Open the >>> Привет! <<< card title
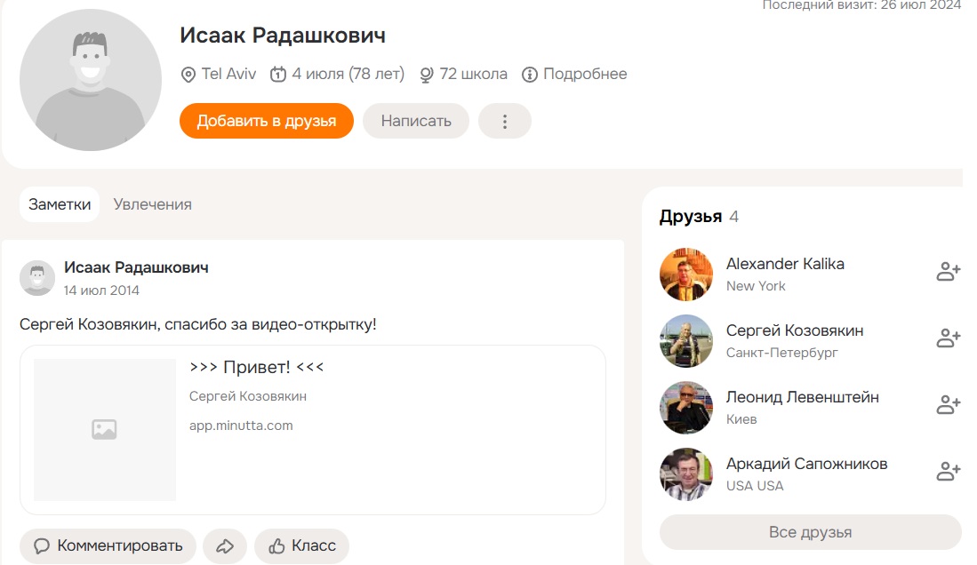Image resolution: width=977 pixels, height=565 pixels. pos(257,368)
